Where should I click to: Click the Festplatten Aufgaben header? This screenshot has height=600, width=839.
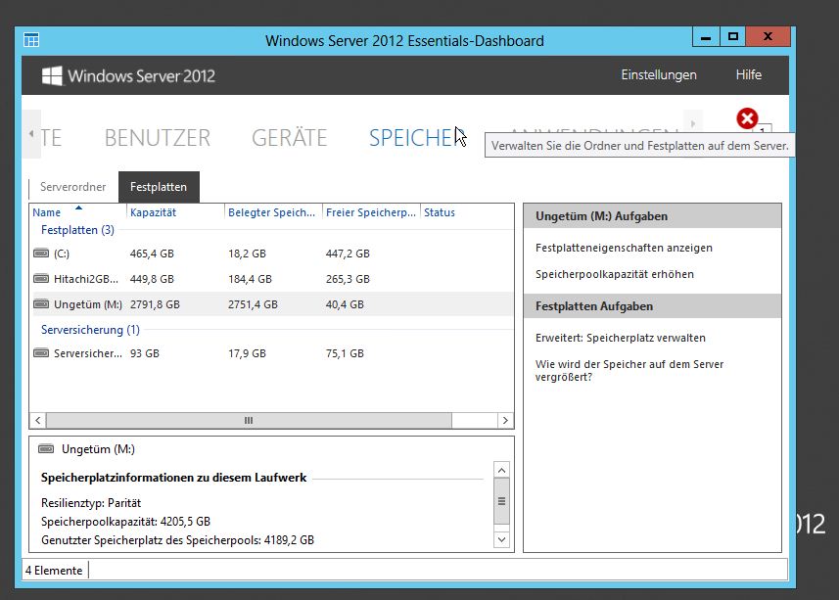[x=652, y=306]
